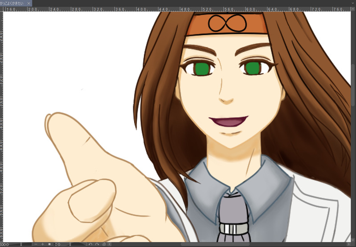Zoom out with the minus icon

coord(36,244)
